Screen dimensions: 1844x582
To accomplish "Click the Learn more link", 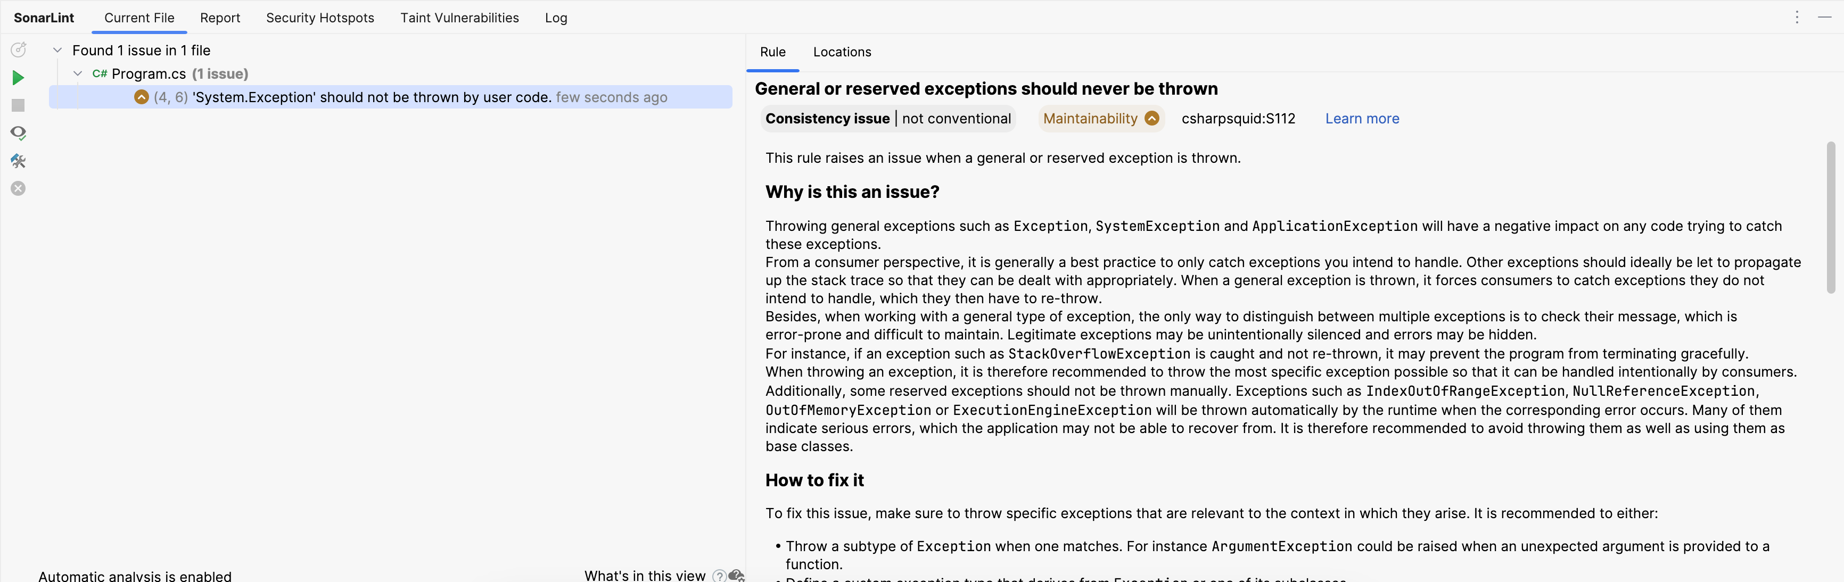I will 1362,118.
